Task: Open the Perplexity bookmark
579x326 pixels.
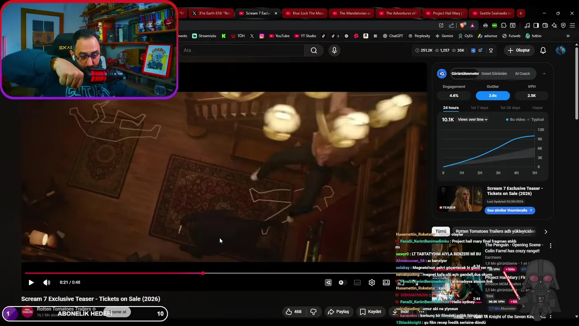Action: pos(419,36)
